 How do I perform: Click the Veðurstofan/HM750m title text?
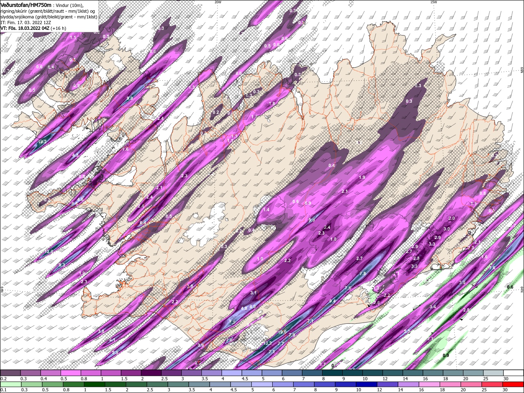click(26, 5)
